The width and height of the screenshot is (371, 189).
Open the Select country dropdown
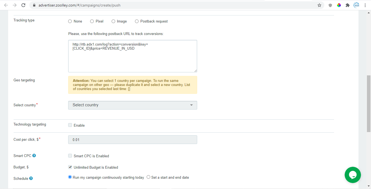point(133,105)
